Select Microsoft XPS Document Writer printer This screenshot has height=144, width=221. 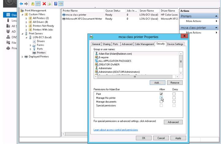[x=83, y=19]
